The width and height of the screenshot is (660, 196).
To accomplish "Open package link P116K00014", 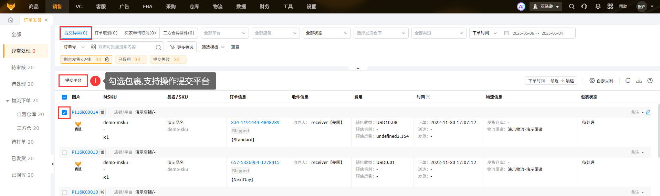I will click(x=85, y=112).
